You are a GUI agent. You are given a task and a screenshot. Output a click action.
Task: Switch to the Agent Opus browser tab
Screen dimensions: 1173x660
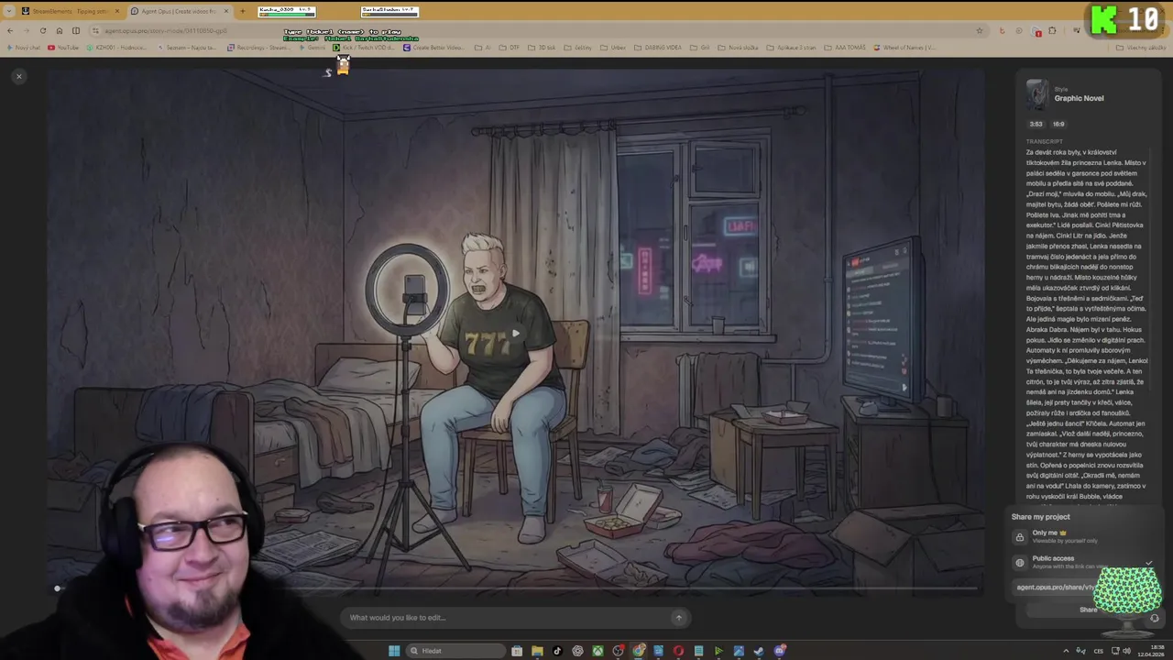179,11
